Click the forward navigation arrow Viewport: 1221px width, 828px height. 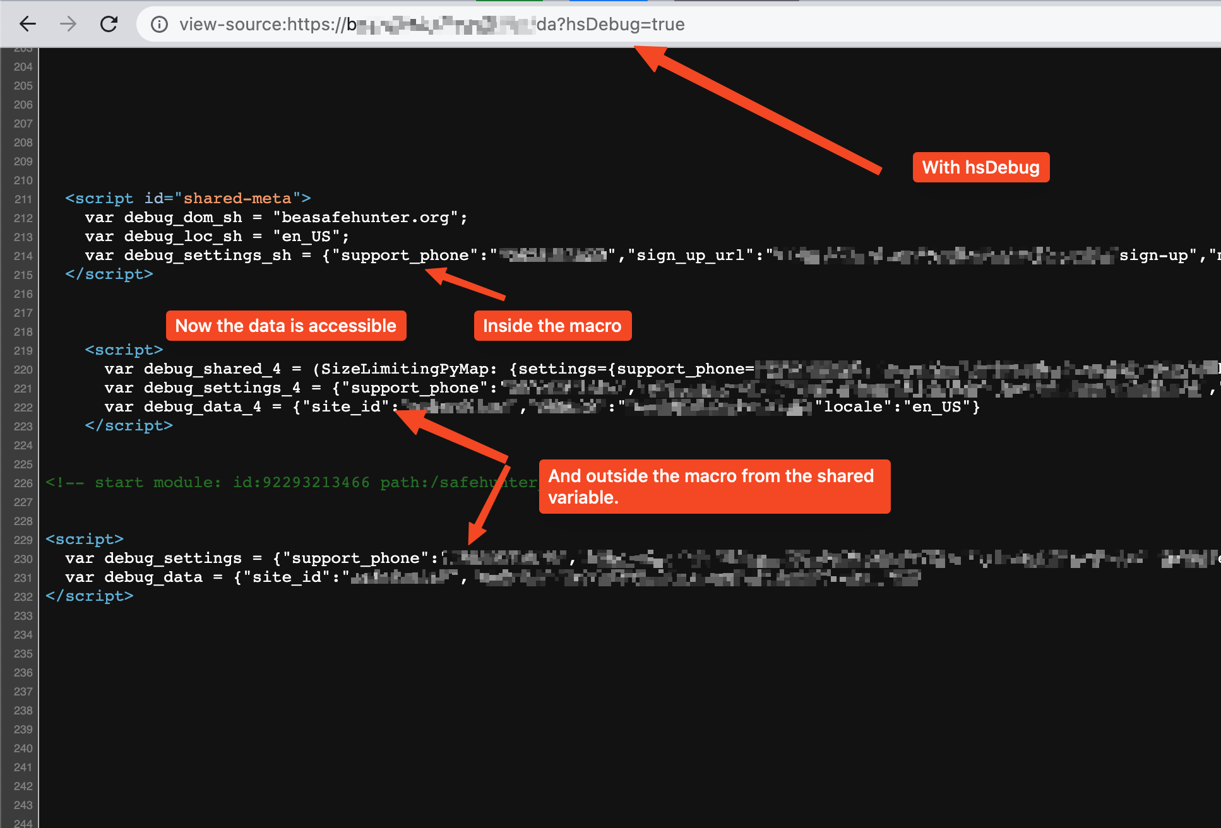click(x=68, y=24)
